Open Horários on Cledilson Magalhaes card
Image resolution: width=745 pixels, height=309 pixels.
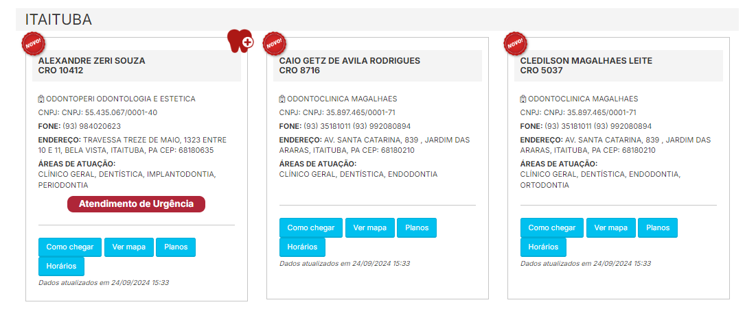point(544,247)
